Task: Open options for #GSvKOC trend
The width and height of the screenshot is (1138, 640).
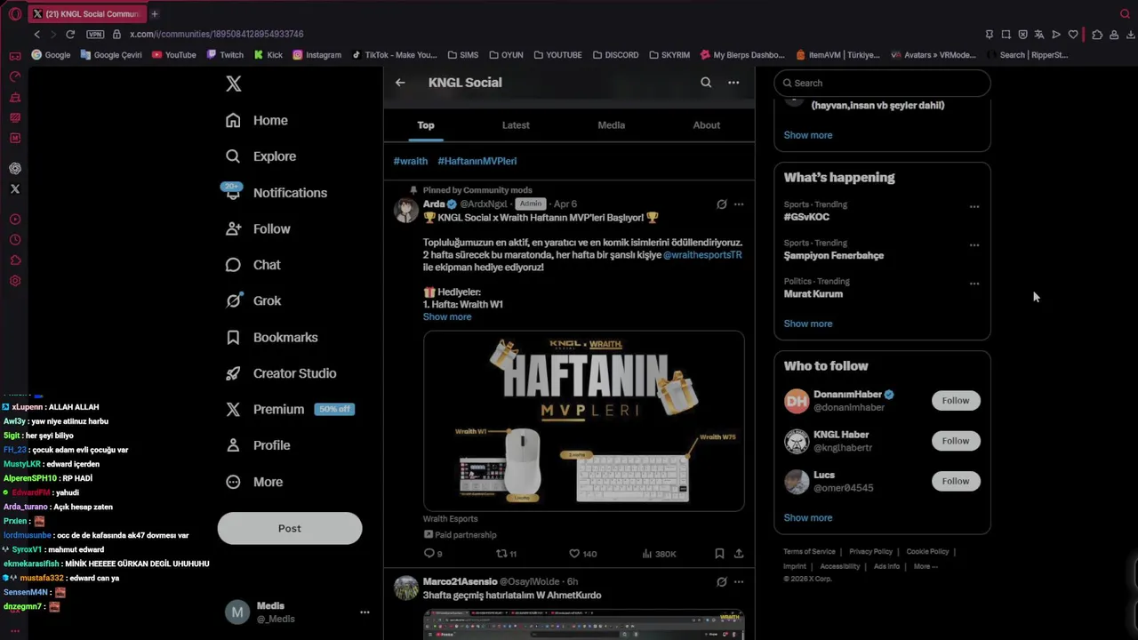Action: [x=974, y=207]
